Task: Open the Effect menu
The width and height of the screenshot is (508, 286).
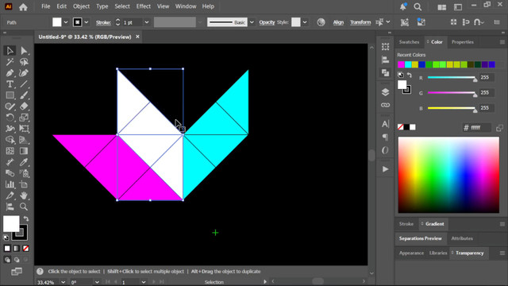Action: click(143, 6)
